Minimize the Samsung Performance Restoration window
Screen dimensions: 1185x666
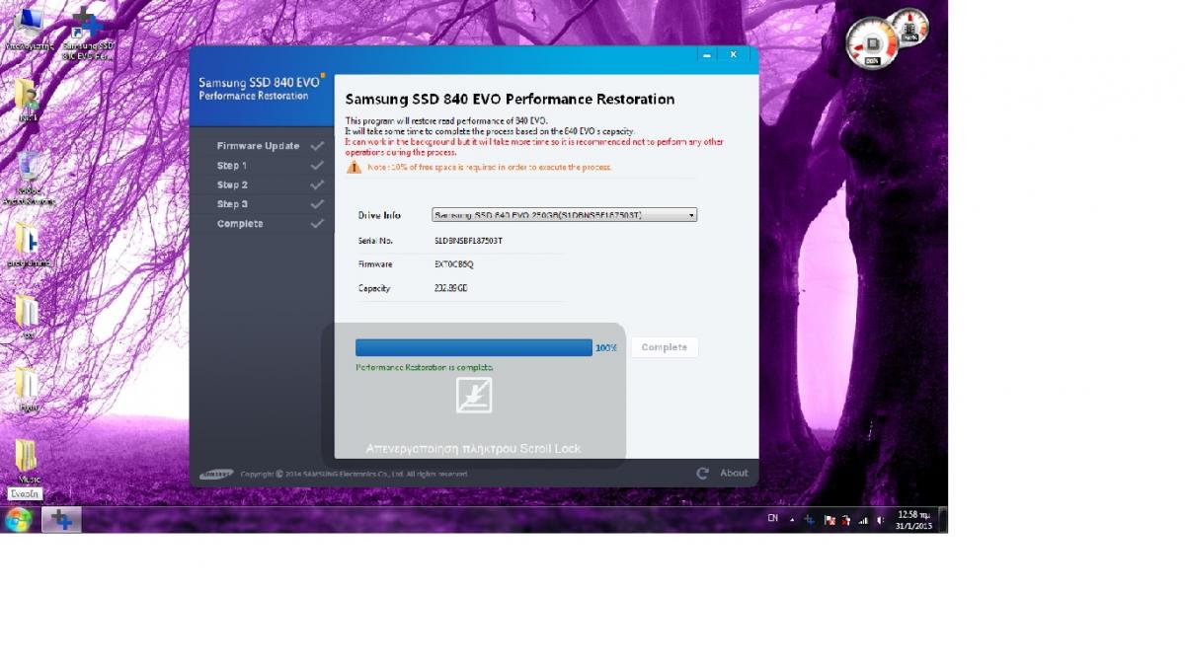click(706, 55)
